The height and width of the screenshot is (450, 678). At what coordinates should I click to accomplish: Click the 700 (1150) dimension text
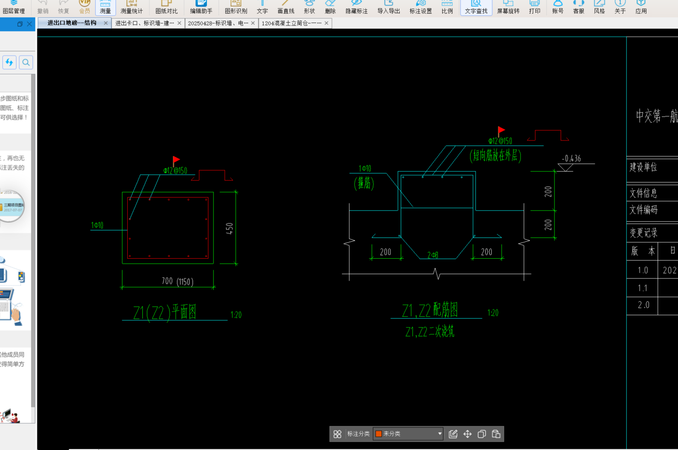click(x=177, y=281)
